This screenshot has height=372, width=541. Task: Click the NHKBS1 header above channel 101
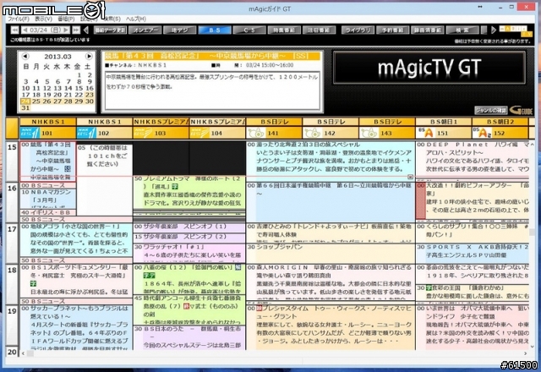[x=47, y=122]
